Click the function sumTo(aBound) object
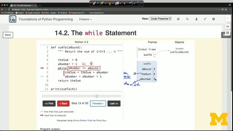 tap(179, 51)
